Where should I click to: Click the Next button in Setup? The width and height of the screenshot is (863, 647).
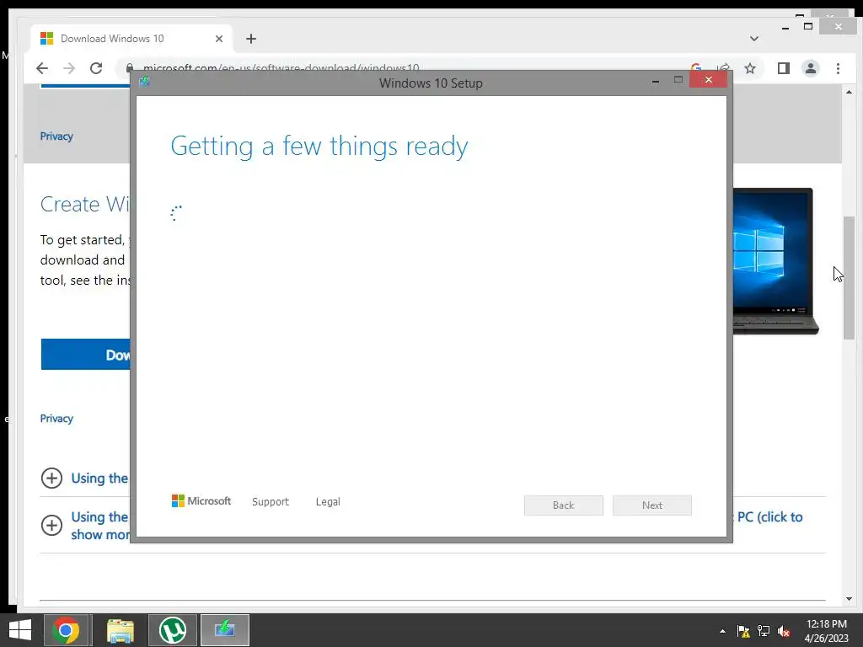coord(652,505)
